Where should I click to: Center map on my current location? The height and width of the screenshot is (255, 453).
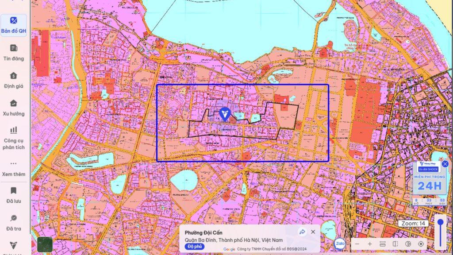[421, 244]
